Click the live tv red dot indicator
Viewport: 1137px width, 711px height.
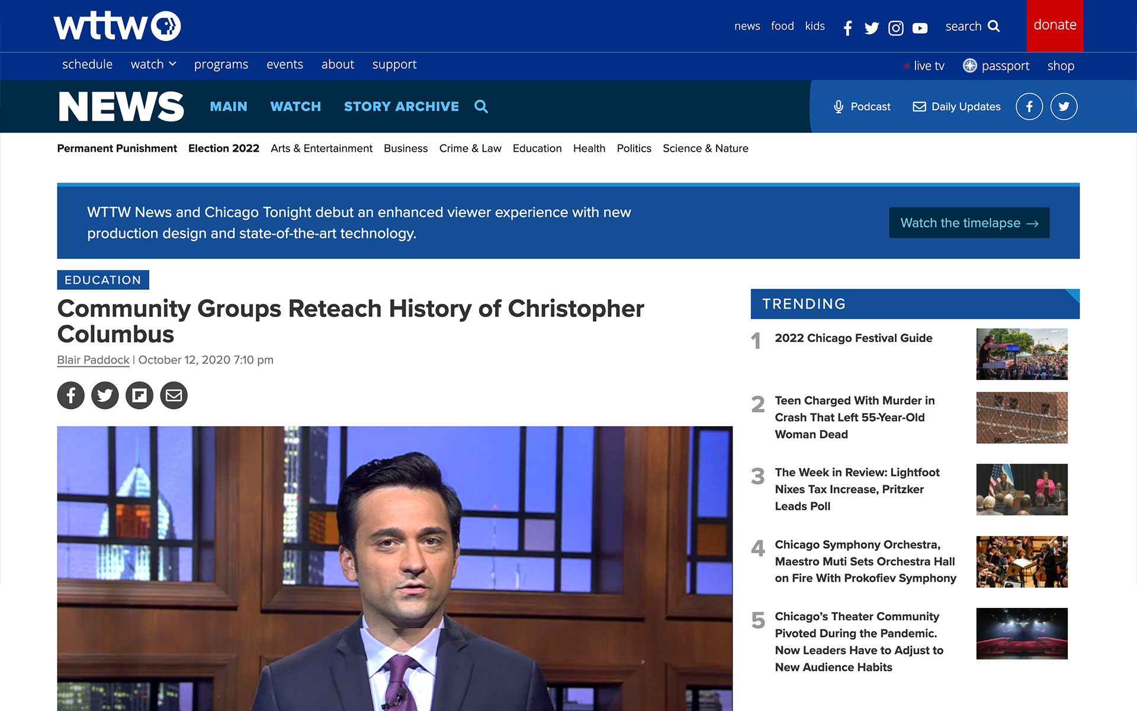[907, 66]
